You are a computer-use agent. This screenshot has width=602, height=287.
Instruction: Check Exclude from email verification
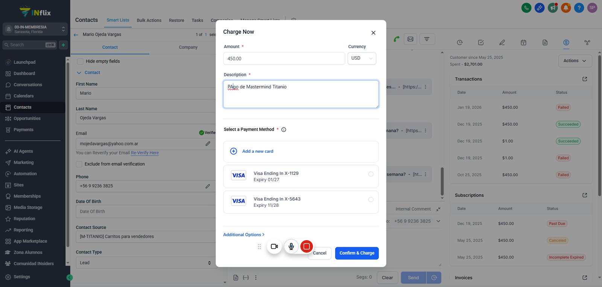coord(79,164)
